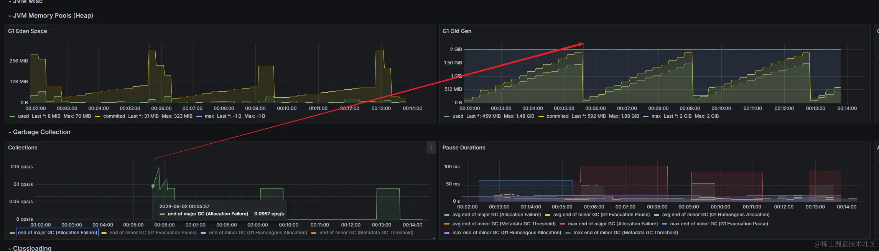
Task: Collapse the Garbage Collection section
Action: pyautogui.click(x=40, y=132)
